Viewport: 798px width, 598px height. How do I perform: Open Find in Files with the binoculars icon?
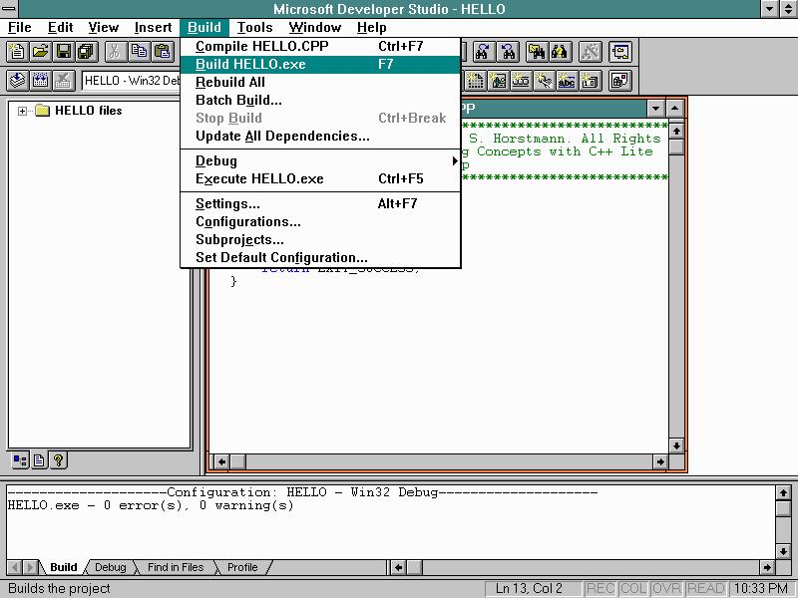(535, 52)
